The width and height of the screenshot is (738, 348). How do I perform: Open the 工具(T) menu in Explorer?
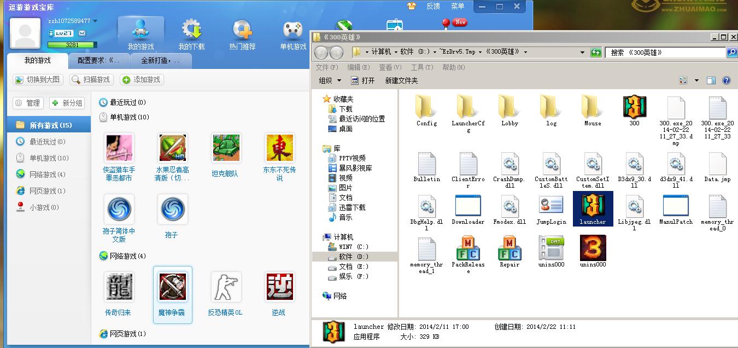click(422, 67)
